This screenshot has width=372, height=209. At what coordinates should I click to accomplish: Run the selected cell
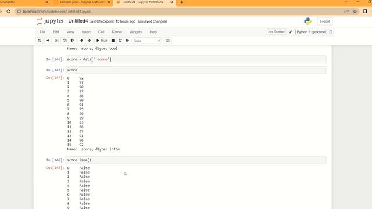[102, 41]
